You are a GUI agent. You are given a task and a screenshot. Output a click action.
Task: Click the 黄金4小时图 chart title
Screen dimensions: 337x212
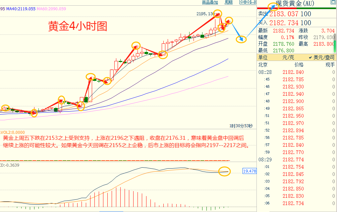(77, 26)
